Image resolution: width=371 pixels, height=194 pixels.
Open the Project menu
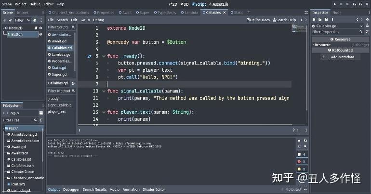pyautogui.click(x=21, y=4)
